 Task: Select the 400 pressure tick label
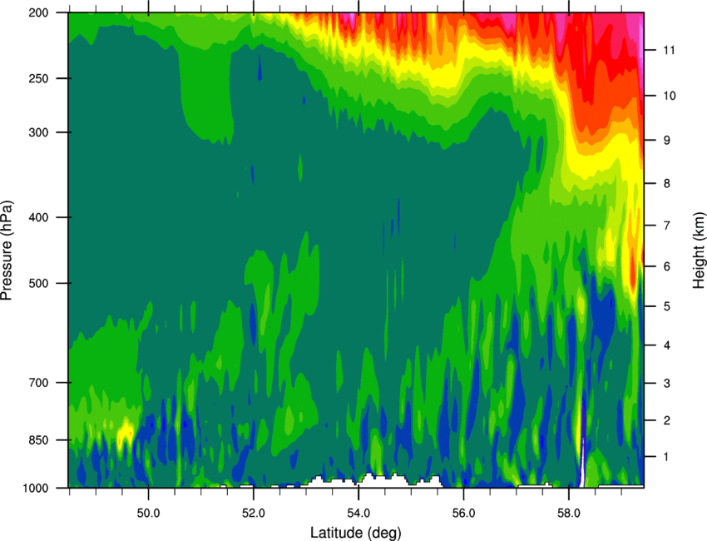pyautogui.click(x=38, y=217)
